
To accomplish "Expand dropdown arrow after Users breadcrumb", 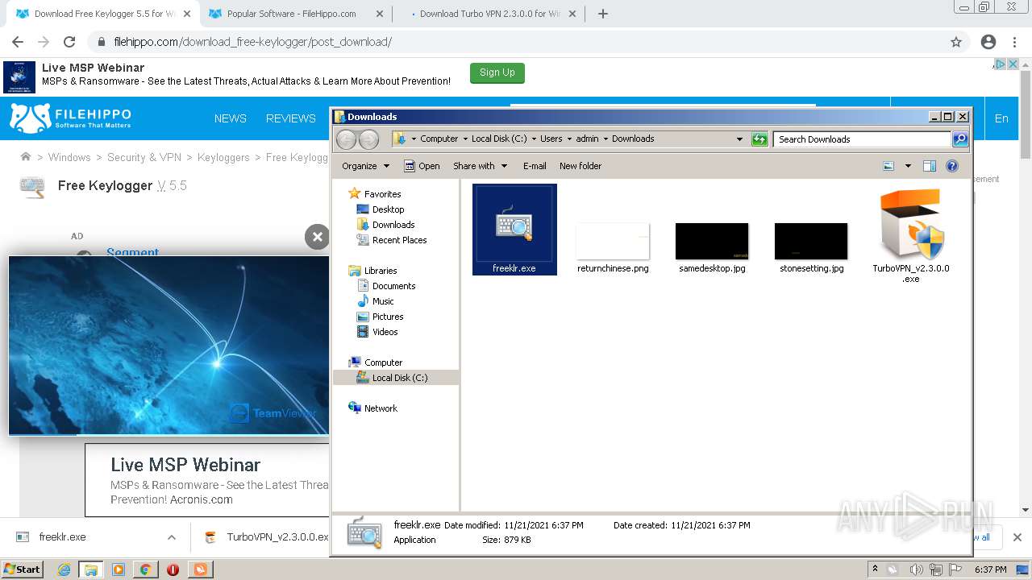I will click(569, 139).
